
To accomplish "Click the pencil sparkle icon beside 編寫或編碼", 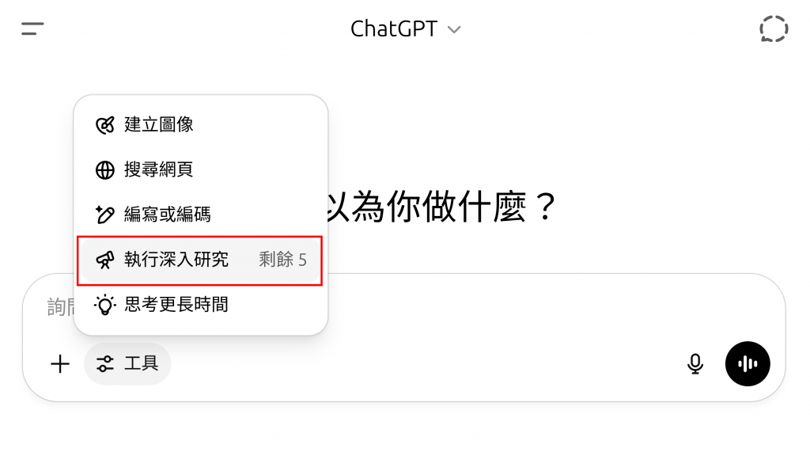I will pos(105,215).
